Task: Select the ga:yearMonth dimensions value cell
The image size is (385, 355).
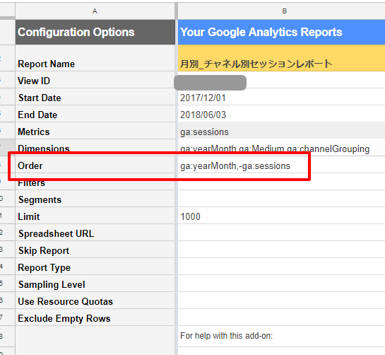Action: 281,148
